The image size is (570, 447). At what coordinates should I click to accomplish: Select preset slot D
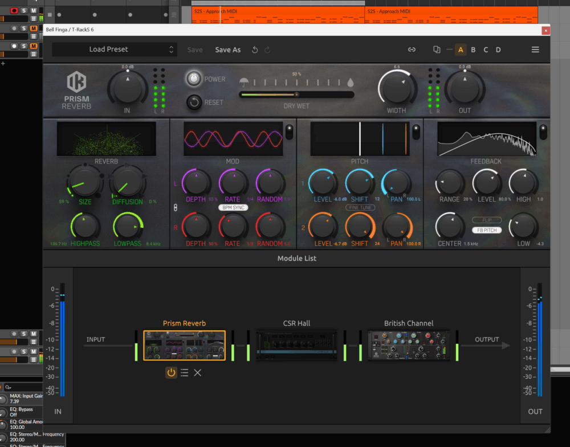(498, 50)
